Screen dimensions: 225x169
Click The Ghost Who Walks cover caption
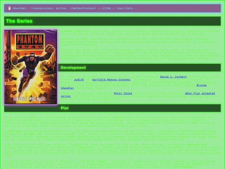(x=30, y=99)
